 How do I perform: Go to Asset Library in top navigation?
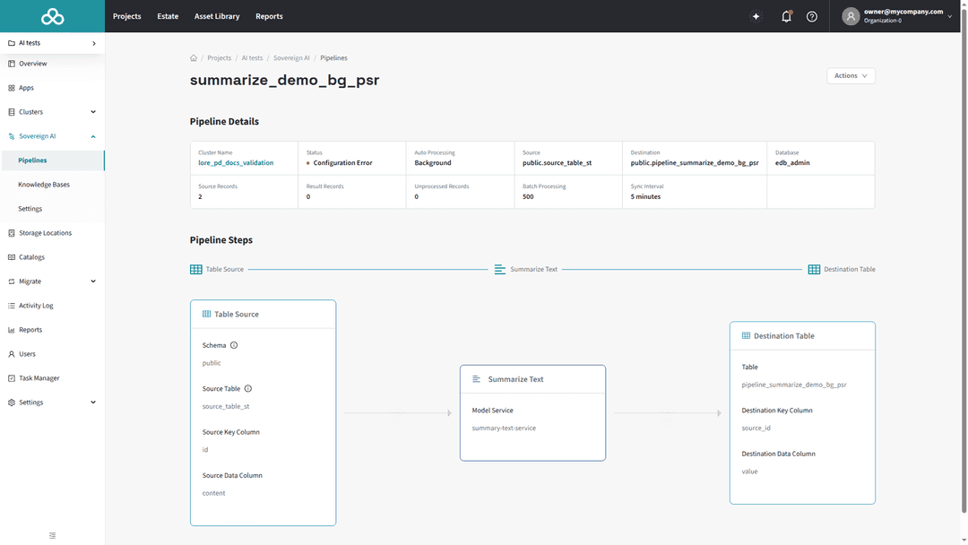pyautogui.click(x=217, y=16)
